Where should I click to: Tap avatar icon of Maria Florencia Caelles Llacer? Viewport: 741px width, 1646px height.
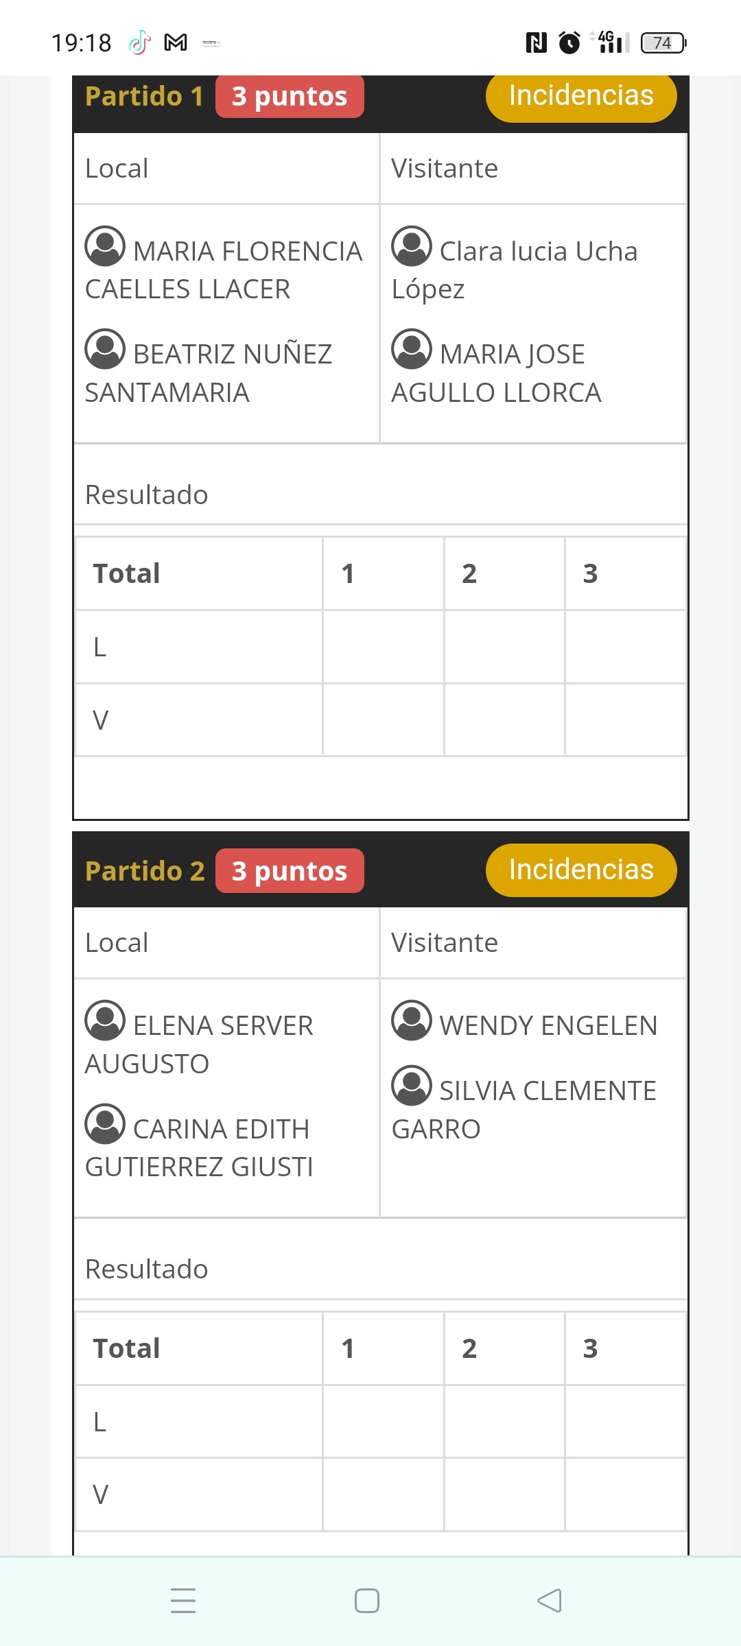click(105, 246)
